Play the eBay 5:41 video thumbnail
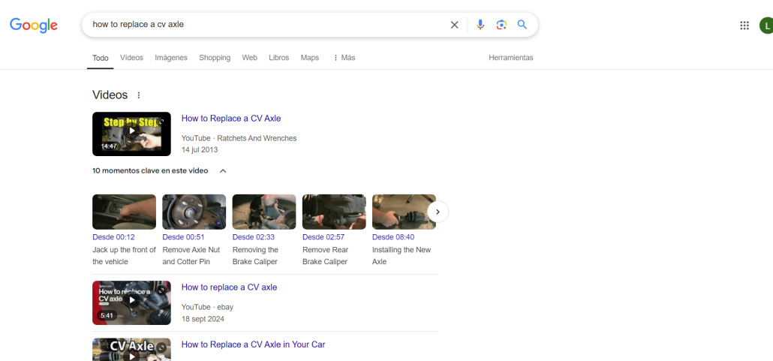 pyautogui.click(x=131, y=302)
